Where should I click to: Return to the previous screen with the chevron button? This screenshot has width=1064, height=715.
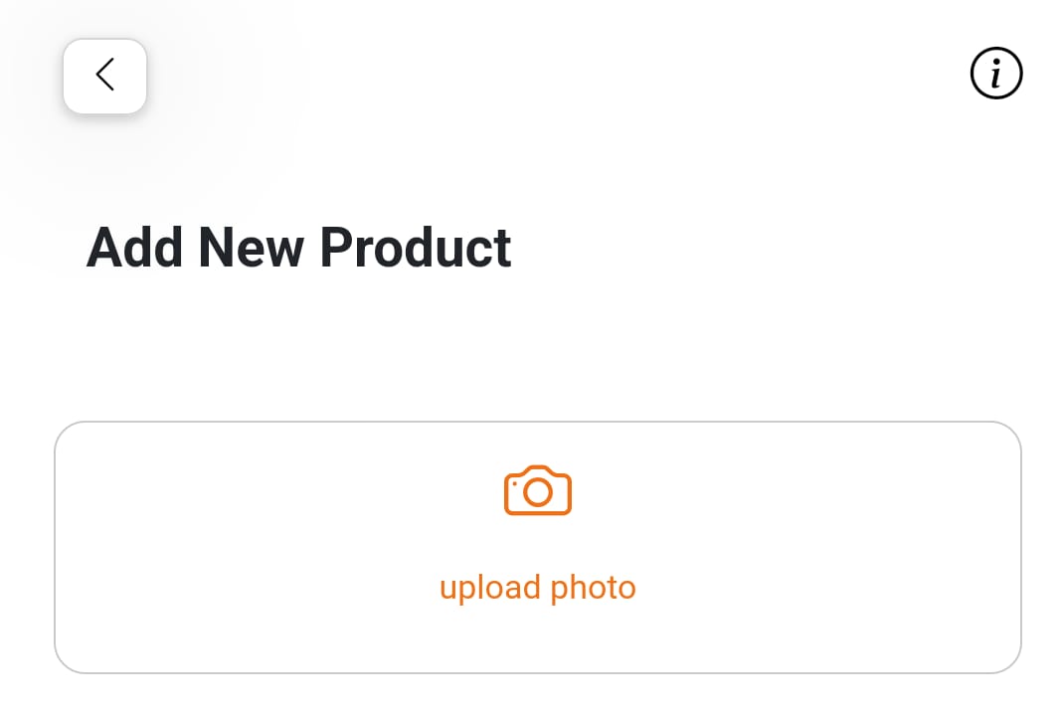click(x=105, y=76)
